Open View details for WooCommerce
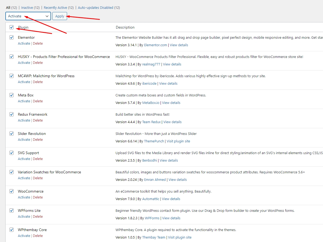Screen dimensions: 323x242 (x=171, y=199)
